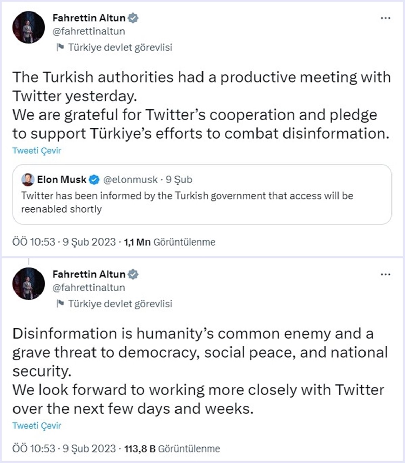Click Elon Musk's avatar in quoted tweet
The height and width of the screenshot is (463, 405).
[28, 180]
